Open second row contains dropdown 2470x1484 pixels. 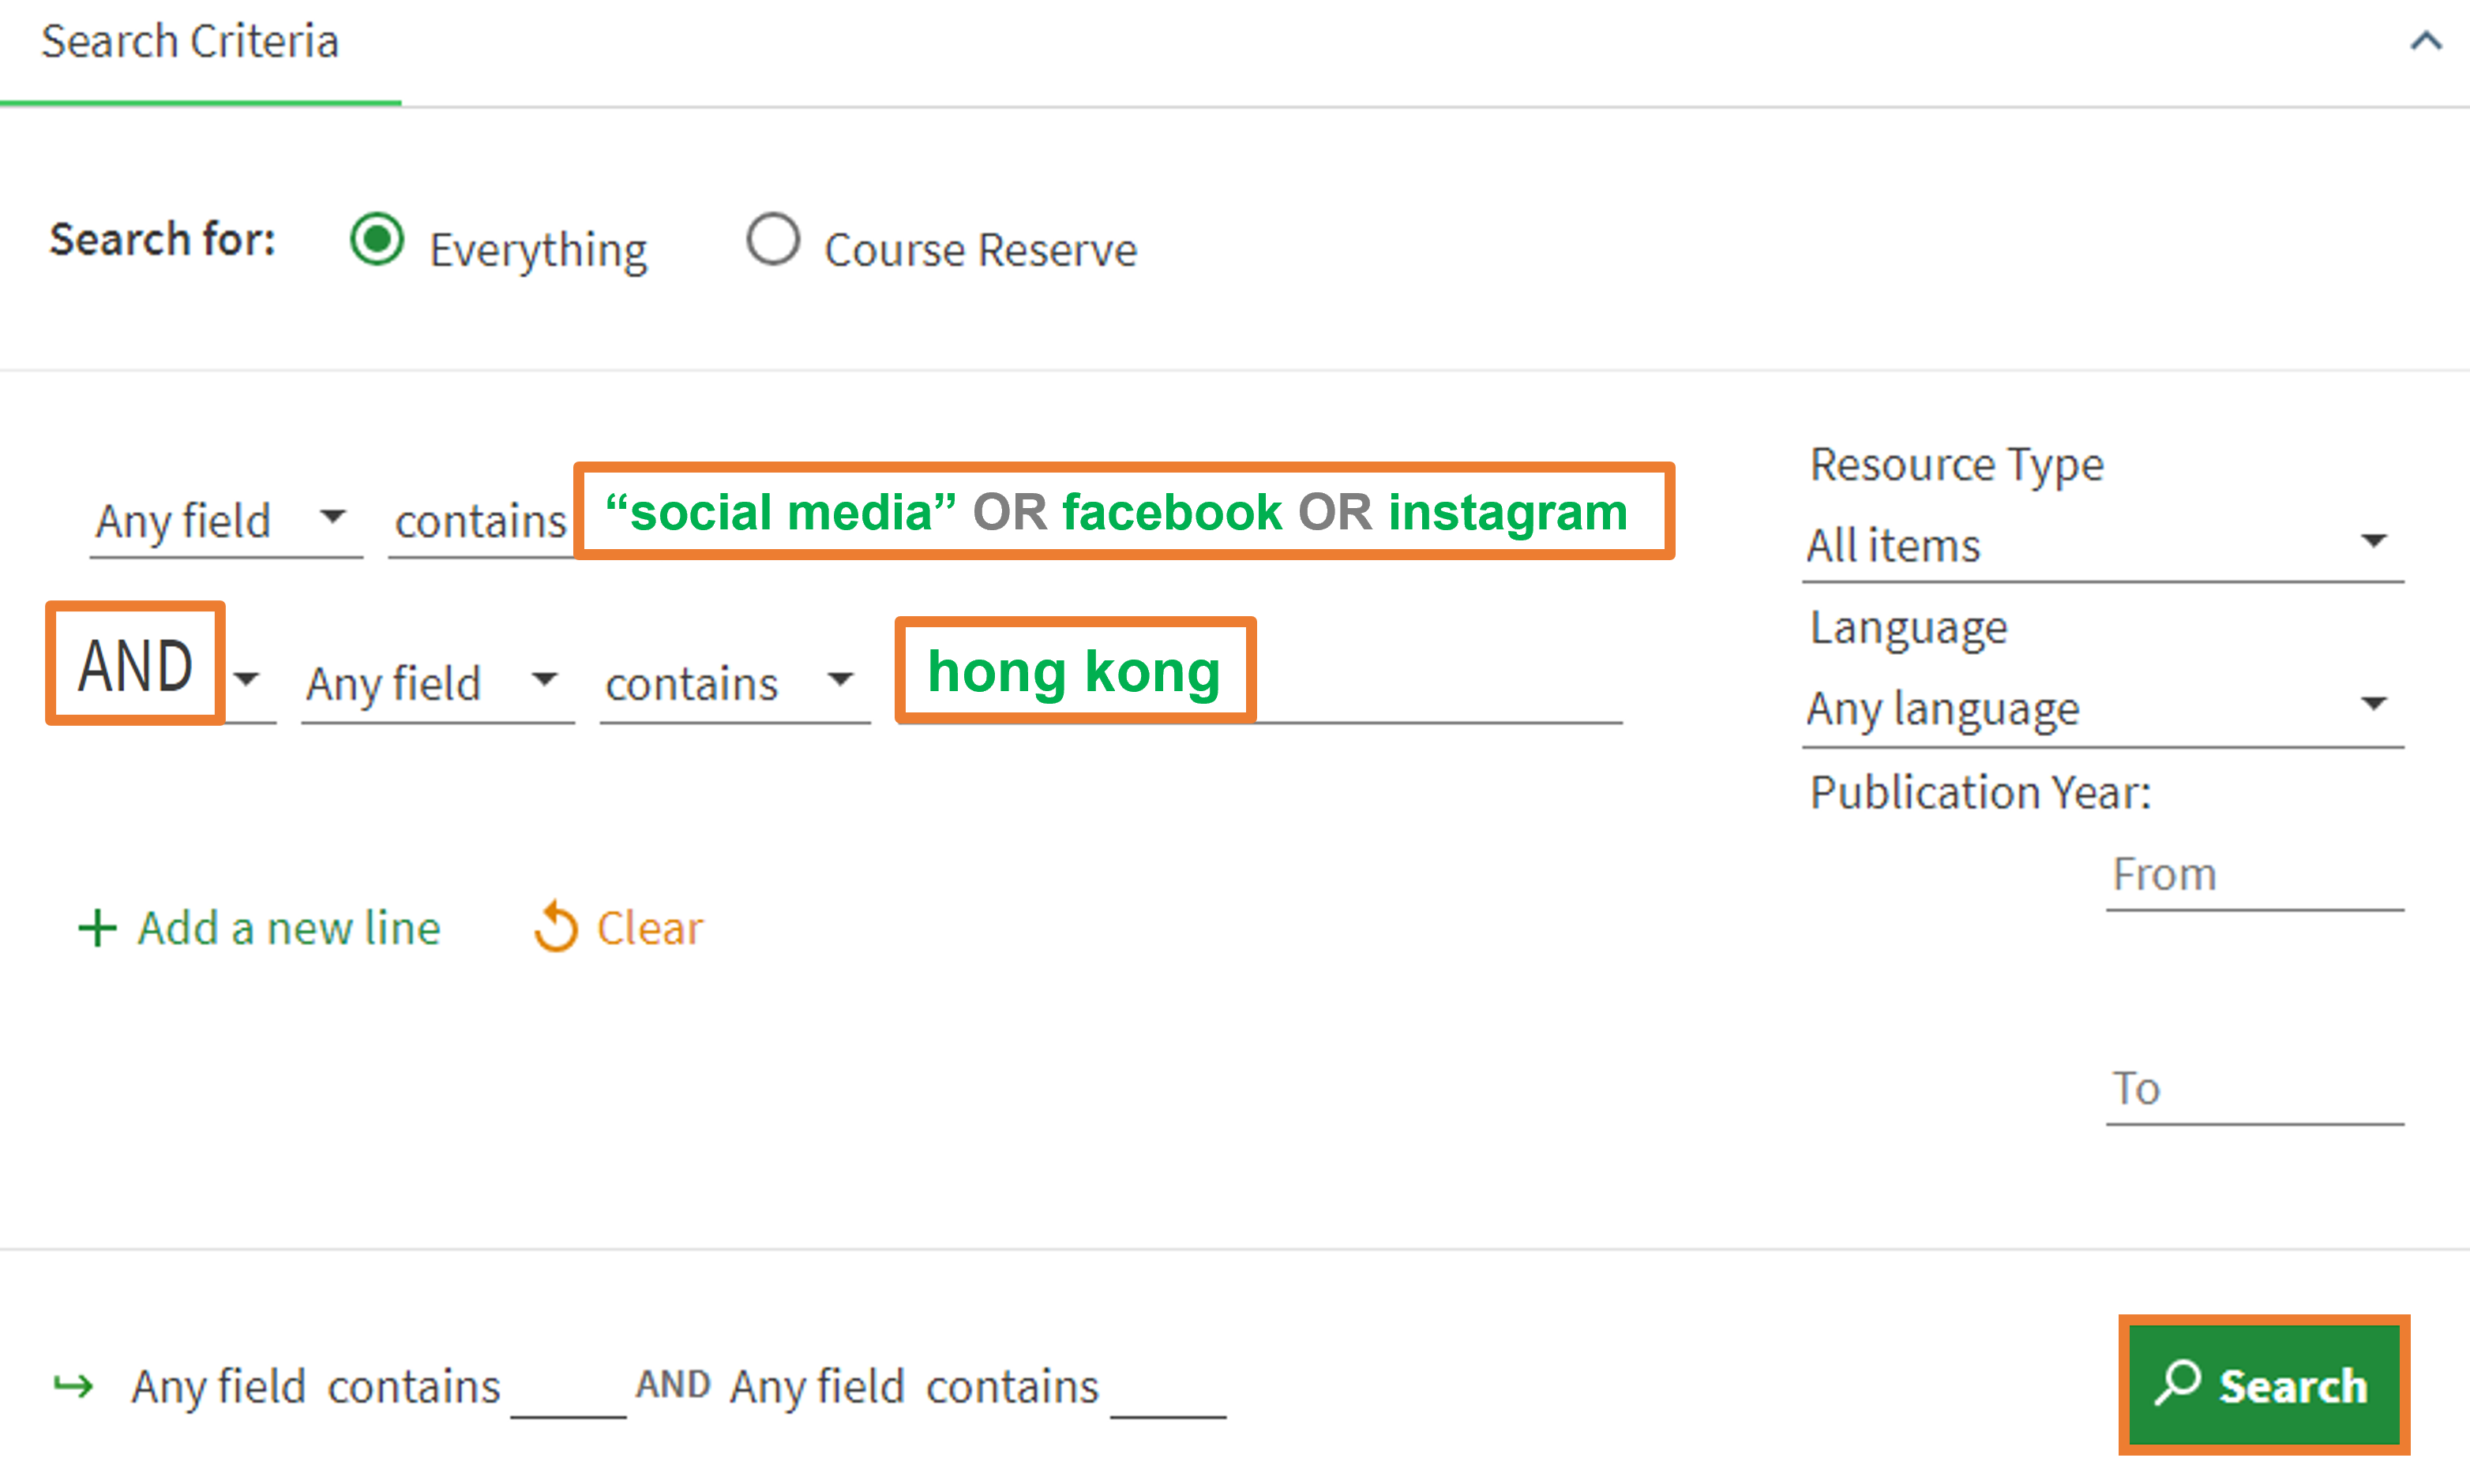(x=734, y=684)
